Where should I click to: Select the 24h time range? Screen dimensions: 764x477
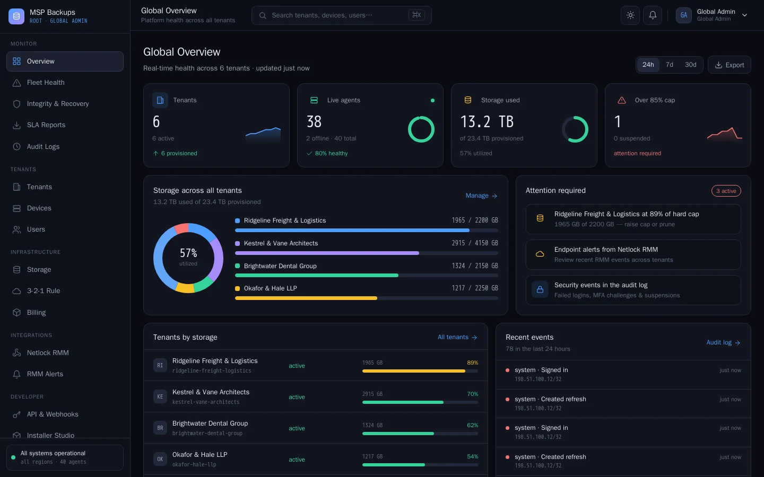[648, 65]
